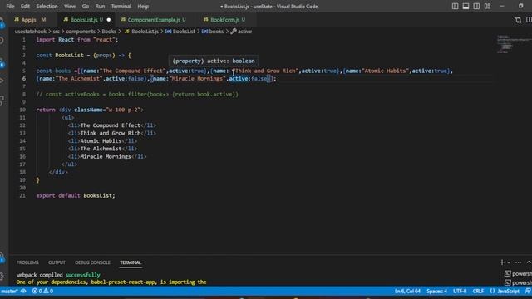
Task: Click the active: boolean hover tooltip
Action: (x=214, y=61)
